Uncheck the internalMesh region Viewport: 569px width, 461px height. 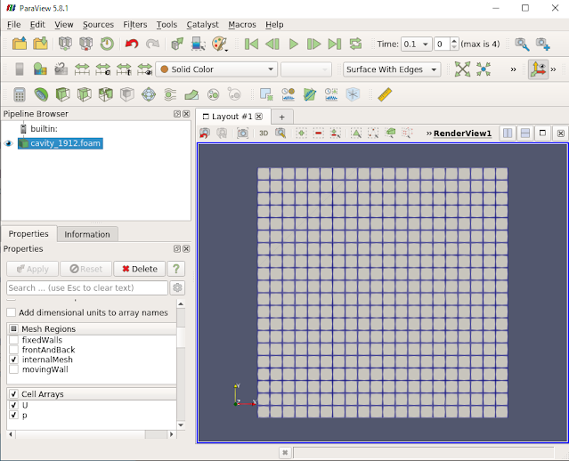[x=13, y=360]
